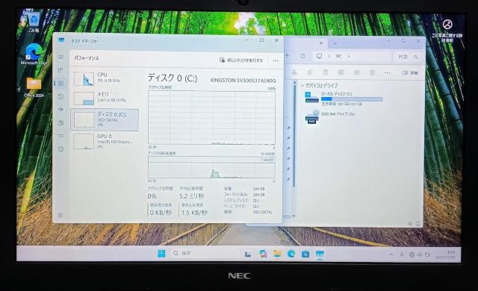Switch to large icons view in Explorer status bar
This screenshot has height=291, width=478.
point(418,224)
